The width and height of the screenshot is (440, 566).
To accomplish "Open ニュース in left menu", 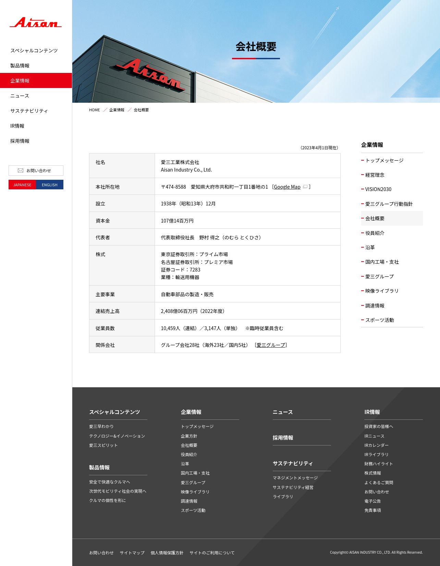I will pos(36,96).
